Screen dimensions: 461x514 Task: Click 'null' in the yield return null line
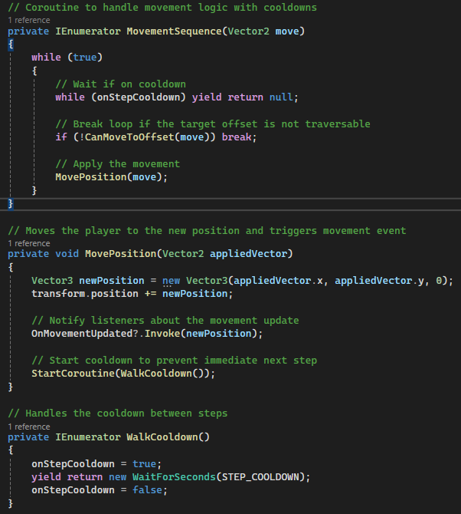281,97
